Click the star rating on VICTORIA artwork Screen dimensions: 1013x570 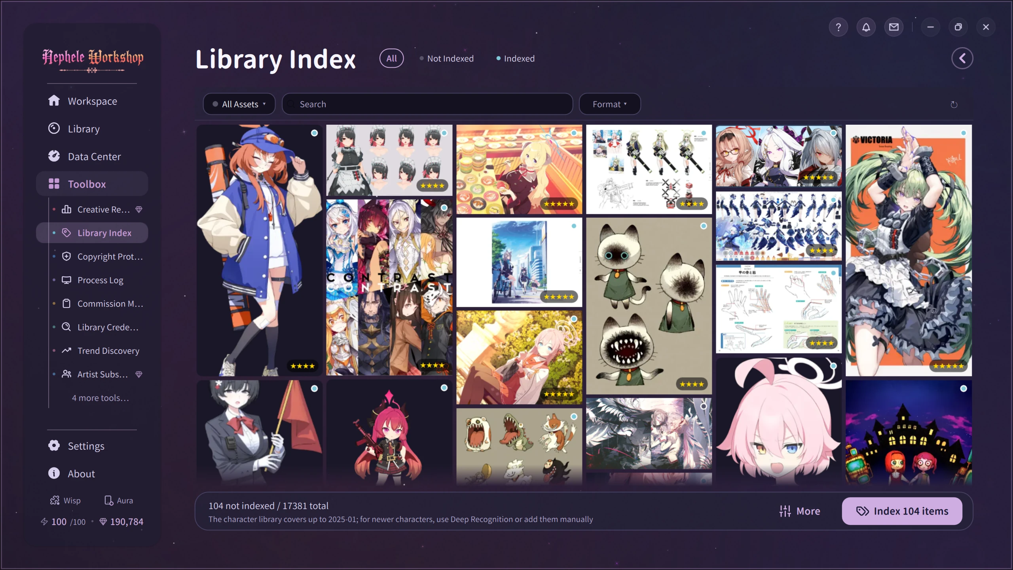click(x=948, y=366)
